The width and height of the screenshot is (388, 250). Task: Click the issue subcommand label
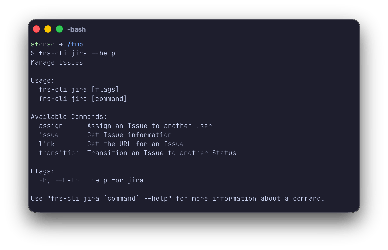click(x=49, y=135)
